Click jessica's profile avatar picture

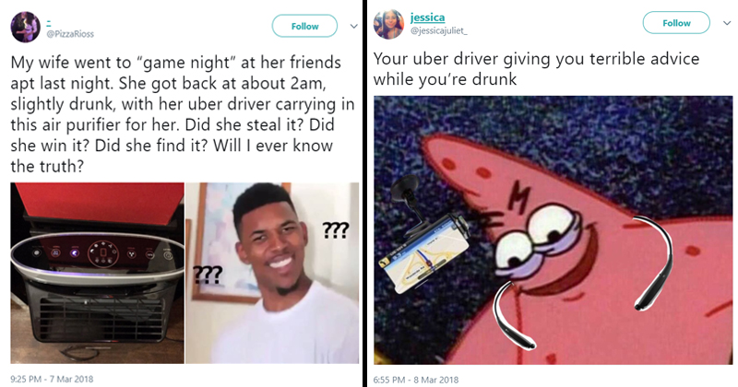click(388, 24)
